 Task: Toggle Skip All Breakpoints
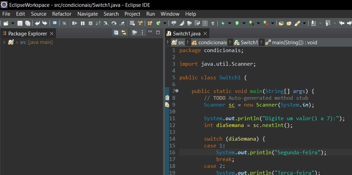tap(64, 23)
